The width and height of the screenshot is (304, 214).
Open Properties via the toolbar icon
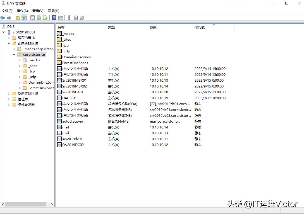coord(32,18)
